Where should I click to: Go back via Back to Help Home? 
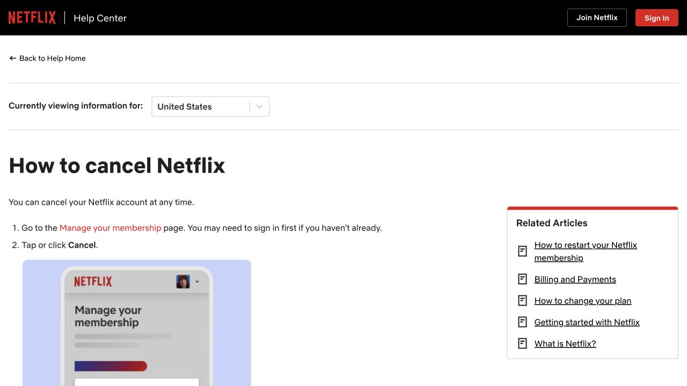pyautogui.click(x=47, y=58)
